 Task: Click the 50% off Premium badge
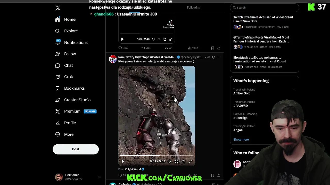point(90,112)
